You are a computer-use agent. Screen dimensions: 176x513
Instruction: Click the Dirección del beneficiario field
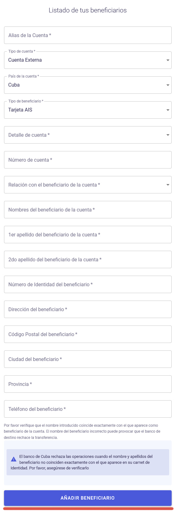click(88, 309)
